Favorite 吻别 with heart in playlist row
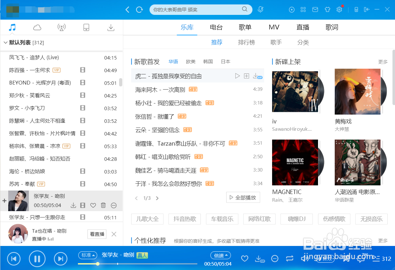 pos(93,205)
